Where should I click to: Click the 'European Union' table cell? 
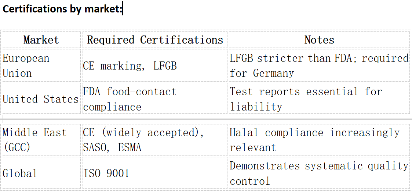click(x=41, y=65)
